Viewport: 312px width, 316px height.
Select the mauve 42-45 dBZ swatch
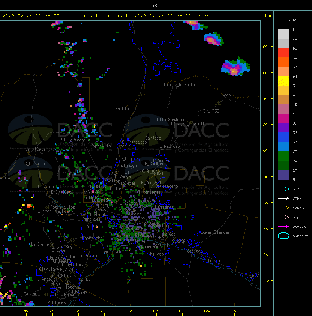click(x=283, y=109)
